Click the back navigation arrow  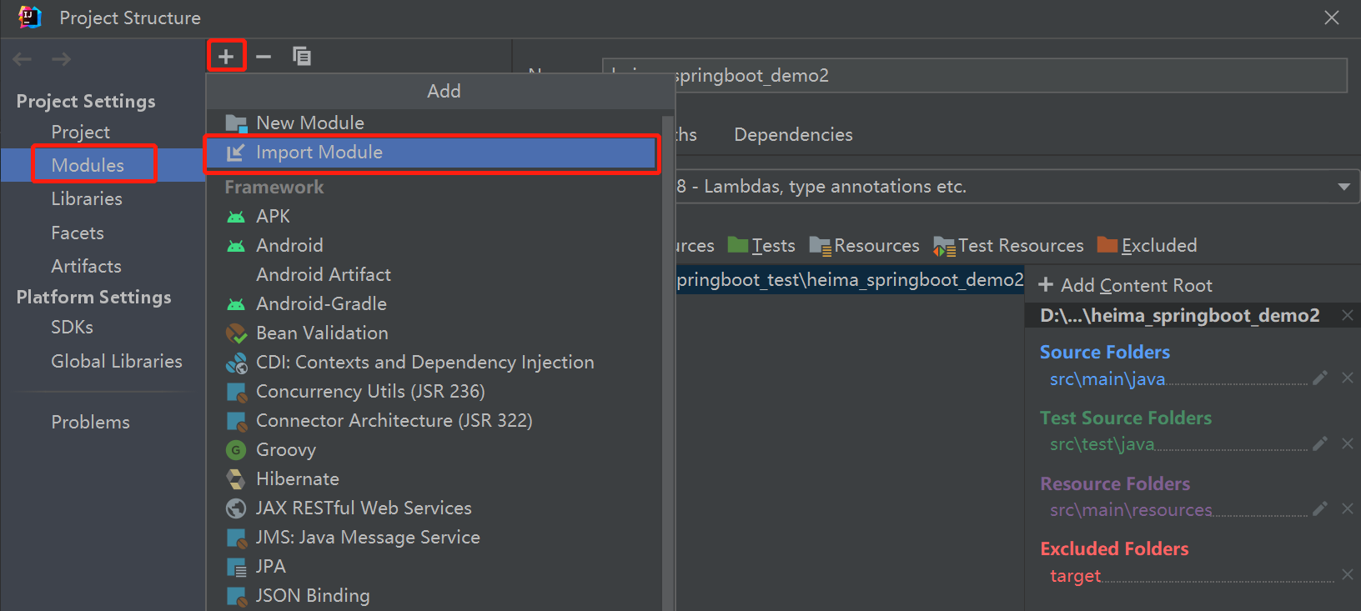(x=23, y=59)
